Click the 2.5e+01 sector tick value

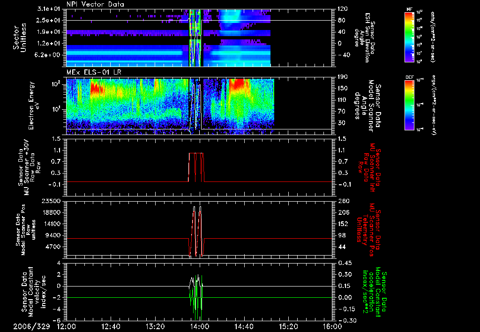point(50,21)
